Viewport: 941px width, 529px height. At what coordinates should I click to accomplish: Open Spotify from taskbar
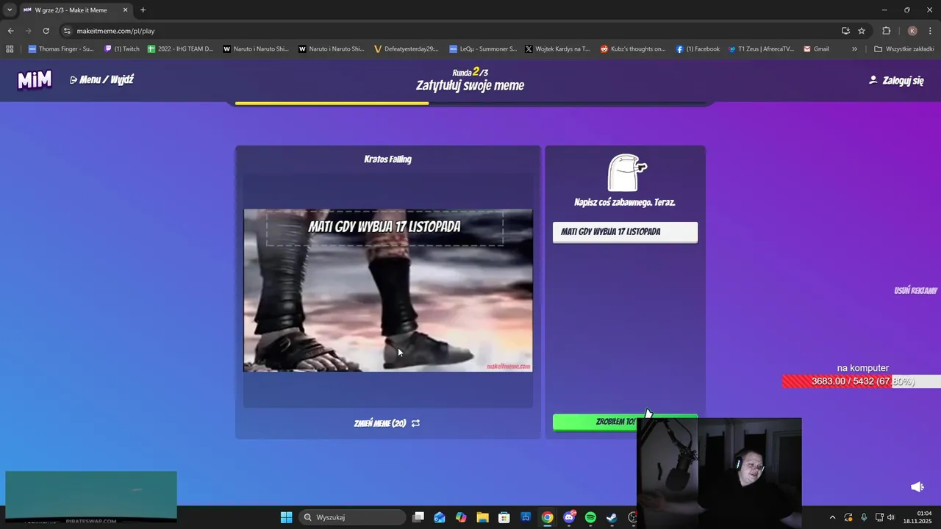click(590, 517)
